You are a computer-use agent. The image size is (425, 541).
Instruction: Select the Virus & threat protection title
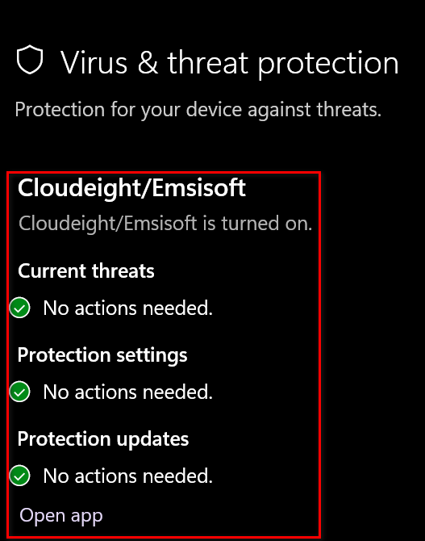230,63
